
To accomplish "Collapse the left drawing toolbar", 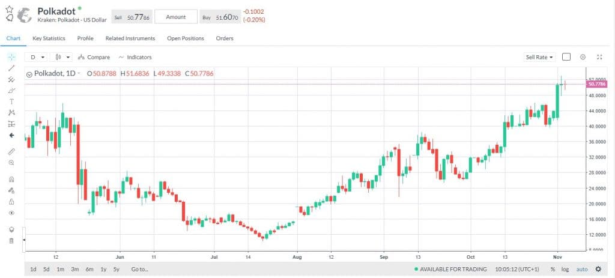I will [24, 240].
